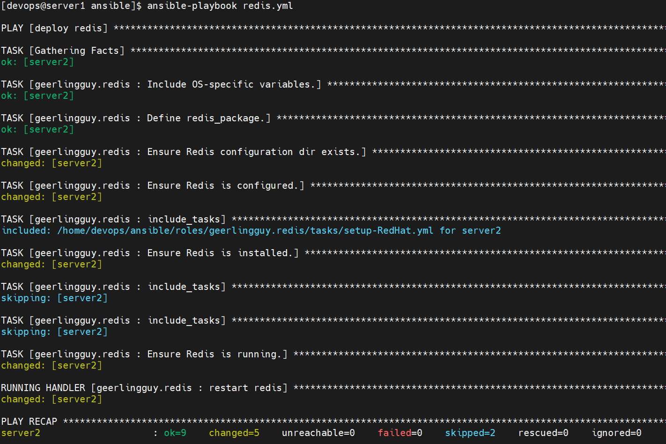
Task: Click second 'skipping: [server2]' line
Action: pos(54,332)
